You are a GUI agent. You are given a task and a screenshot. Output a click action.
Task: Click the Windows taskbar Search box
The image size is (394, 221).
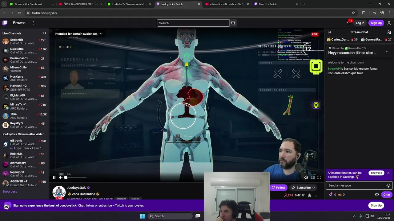(x=171, y=216)
